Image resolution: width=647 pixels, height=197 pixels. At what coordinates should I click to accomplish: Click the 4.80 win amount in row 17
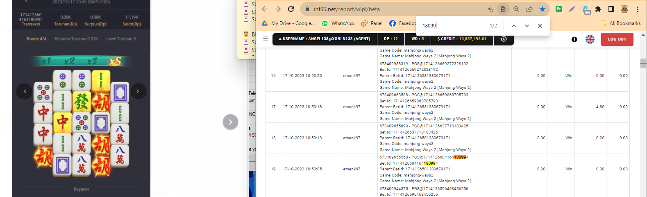click(600, 107)
